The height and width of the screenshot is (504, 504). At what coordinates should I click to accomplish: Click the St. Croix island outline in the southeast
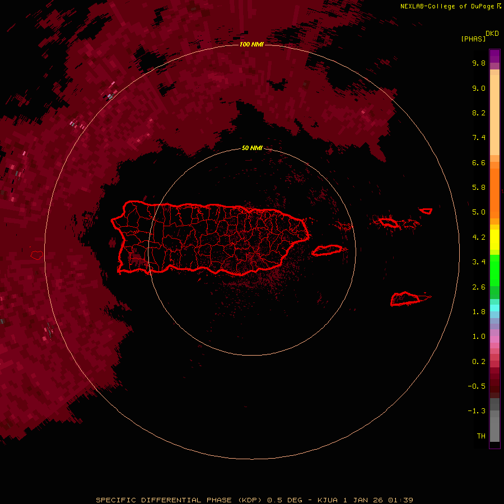(405, 298)
